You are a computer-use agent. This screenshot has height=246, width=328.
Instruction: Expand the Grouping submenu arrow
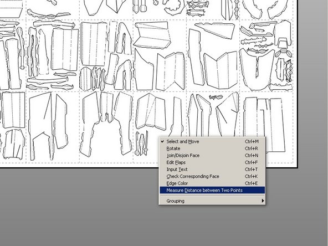[x=263, y=201]
